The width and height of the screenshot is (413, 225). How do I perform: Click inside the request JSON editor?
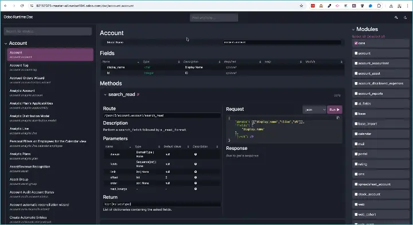tap(284, 129)
